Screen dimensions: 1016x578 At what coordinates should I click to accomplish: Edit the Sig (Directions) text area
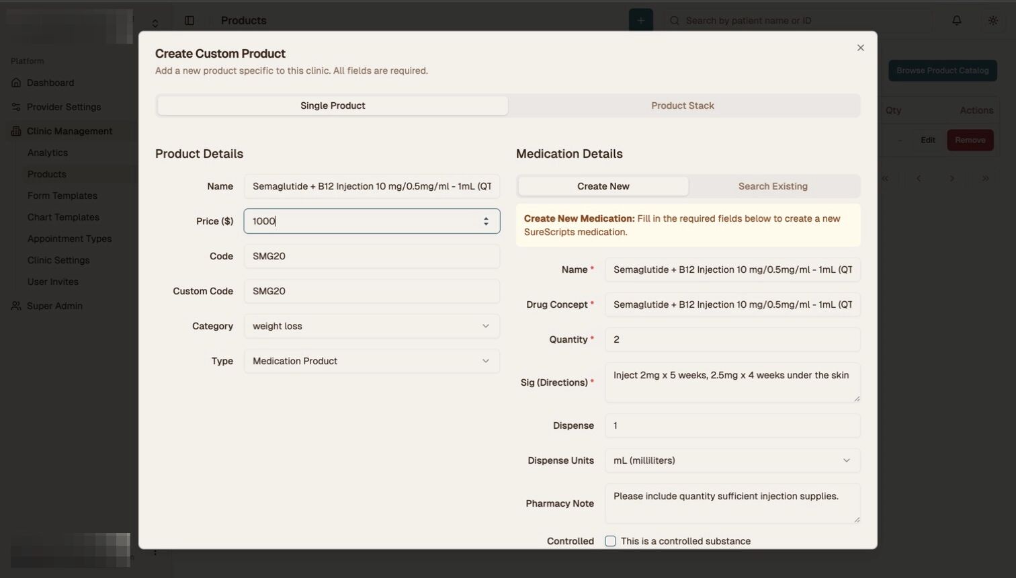732,382
